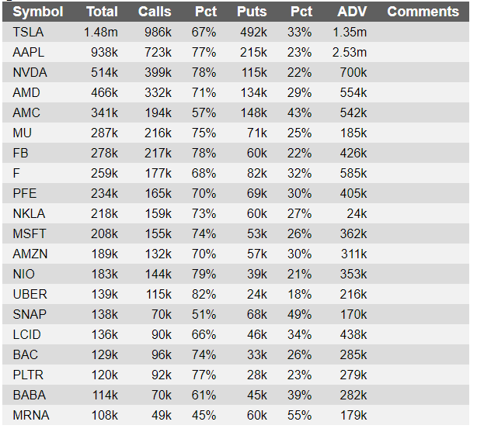This screenshot has width=491, height=432.
Task: Select the UBER ticker cell
Action: [x=30, y=294]
